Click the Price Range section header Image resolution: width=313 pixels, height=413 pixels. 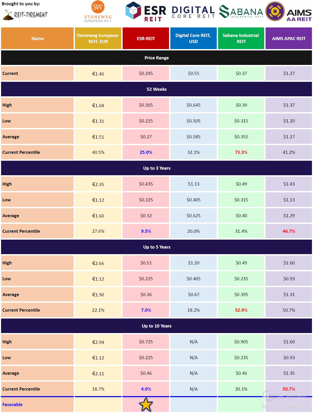156,58
